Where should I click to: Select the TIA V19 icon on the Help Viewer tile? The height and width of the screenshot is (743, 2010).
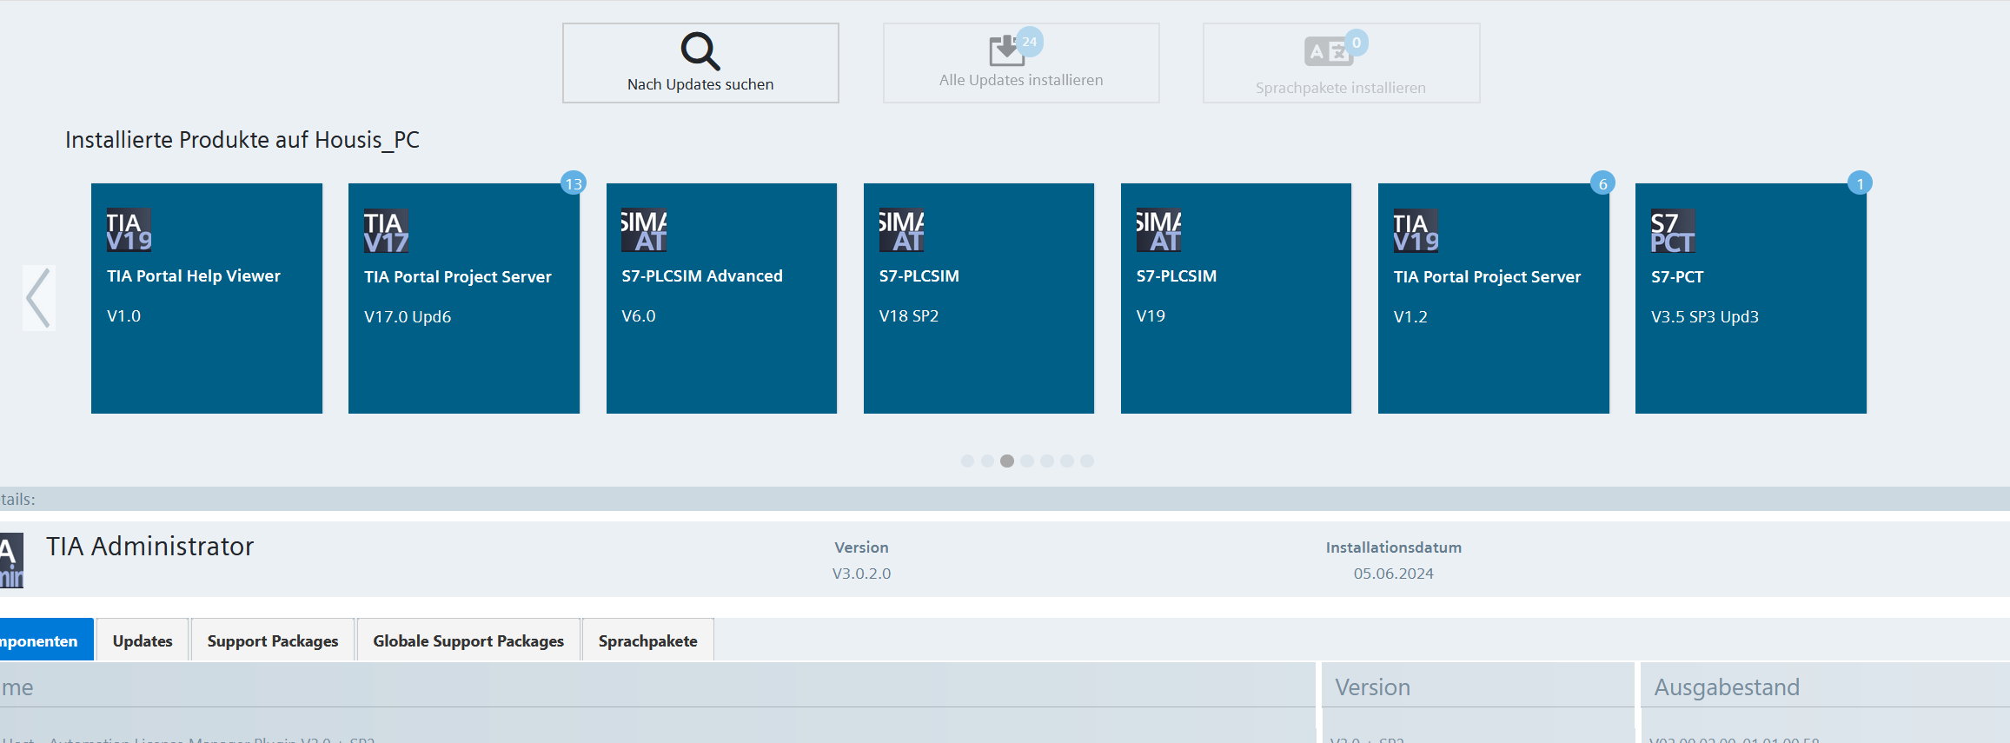click(129, 230)
